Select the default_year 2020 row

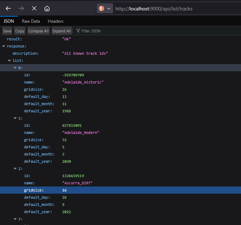pyautogui.click(x=120, y=161)
